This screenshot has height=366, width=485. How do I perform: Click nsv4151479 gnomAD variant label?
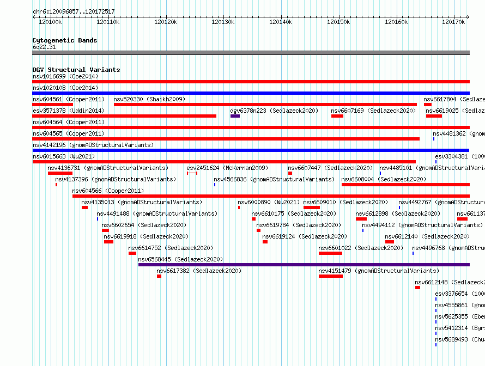379,271
